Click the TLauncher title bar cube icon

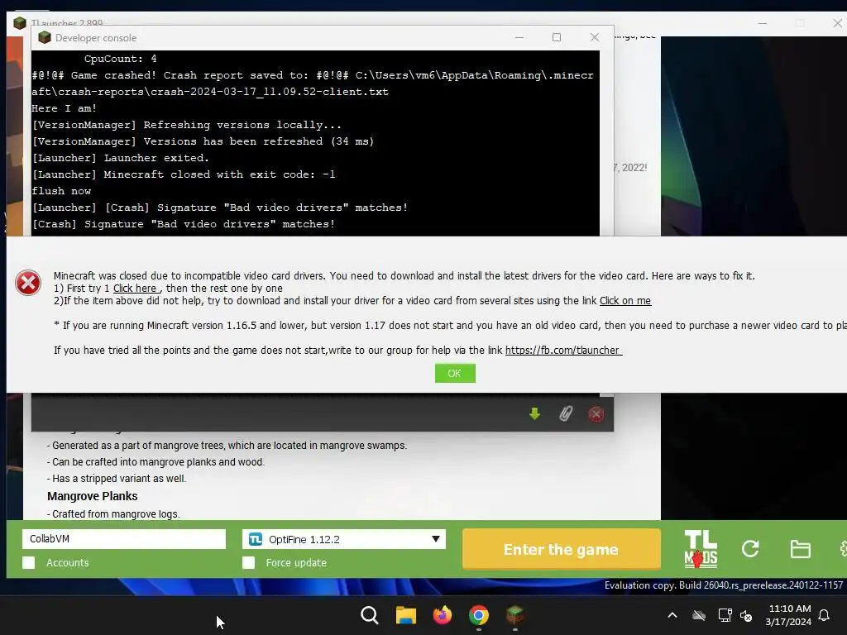point(20,23)
